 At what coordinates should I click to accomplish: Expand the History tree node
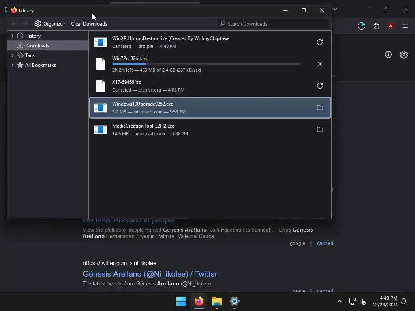pyautogui.click(x=12, y=36)
